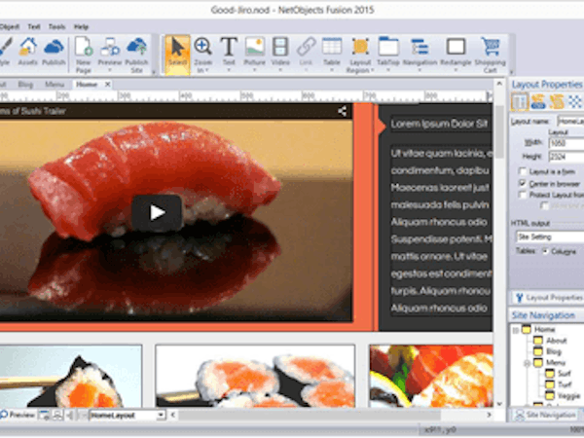Enable Layout is a form checkbox
584x438 pixels.
(x=523, y=171)
